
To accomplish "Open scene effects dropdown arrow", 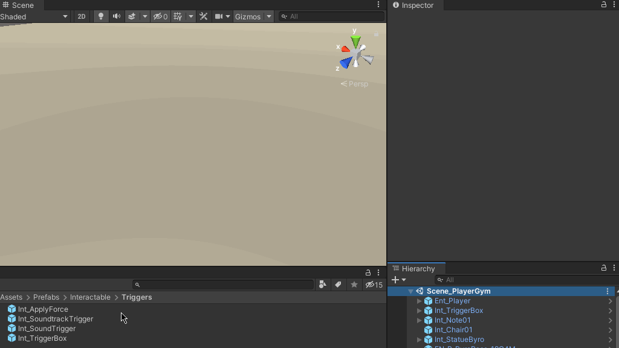I will (145, 16).
